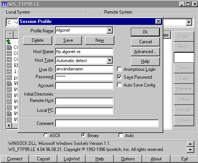198x163 pixels.
Task: Click in Local PC directory field
Action: 84,111
